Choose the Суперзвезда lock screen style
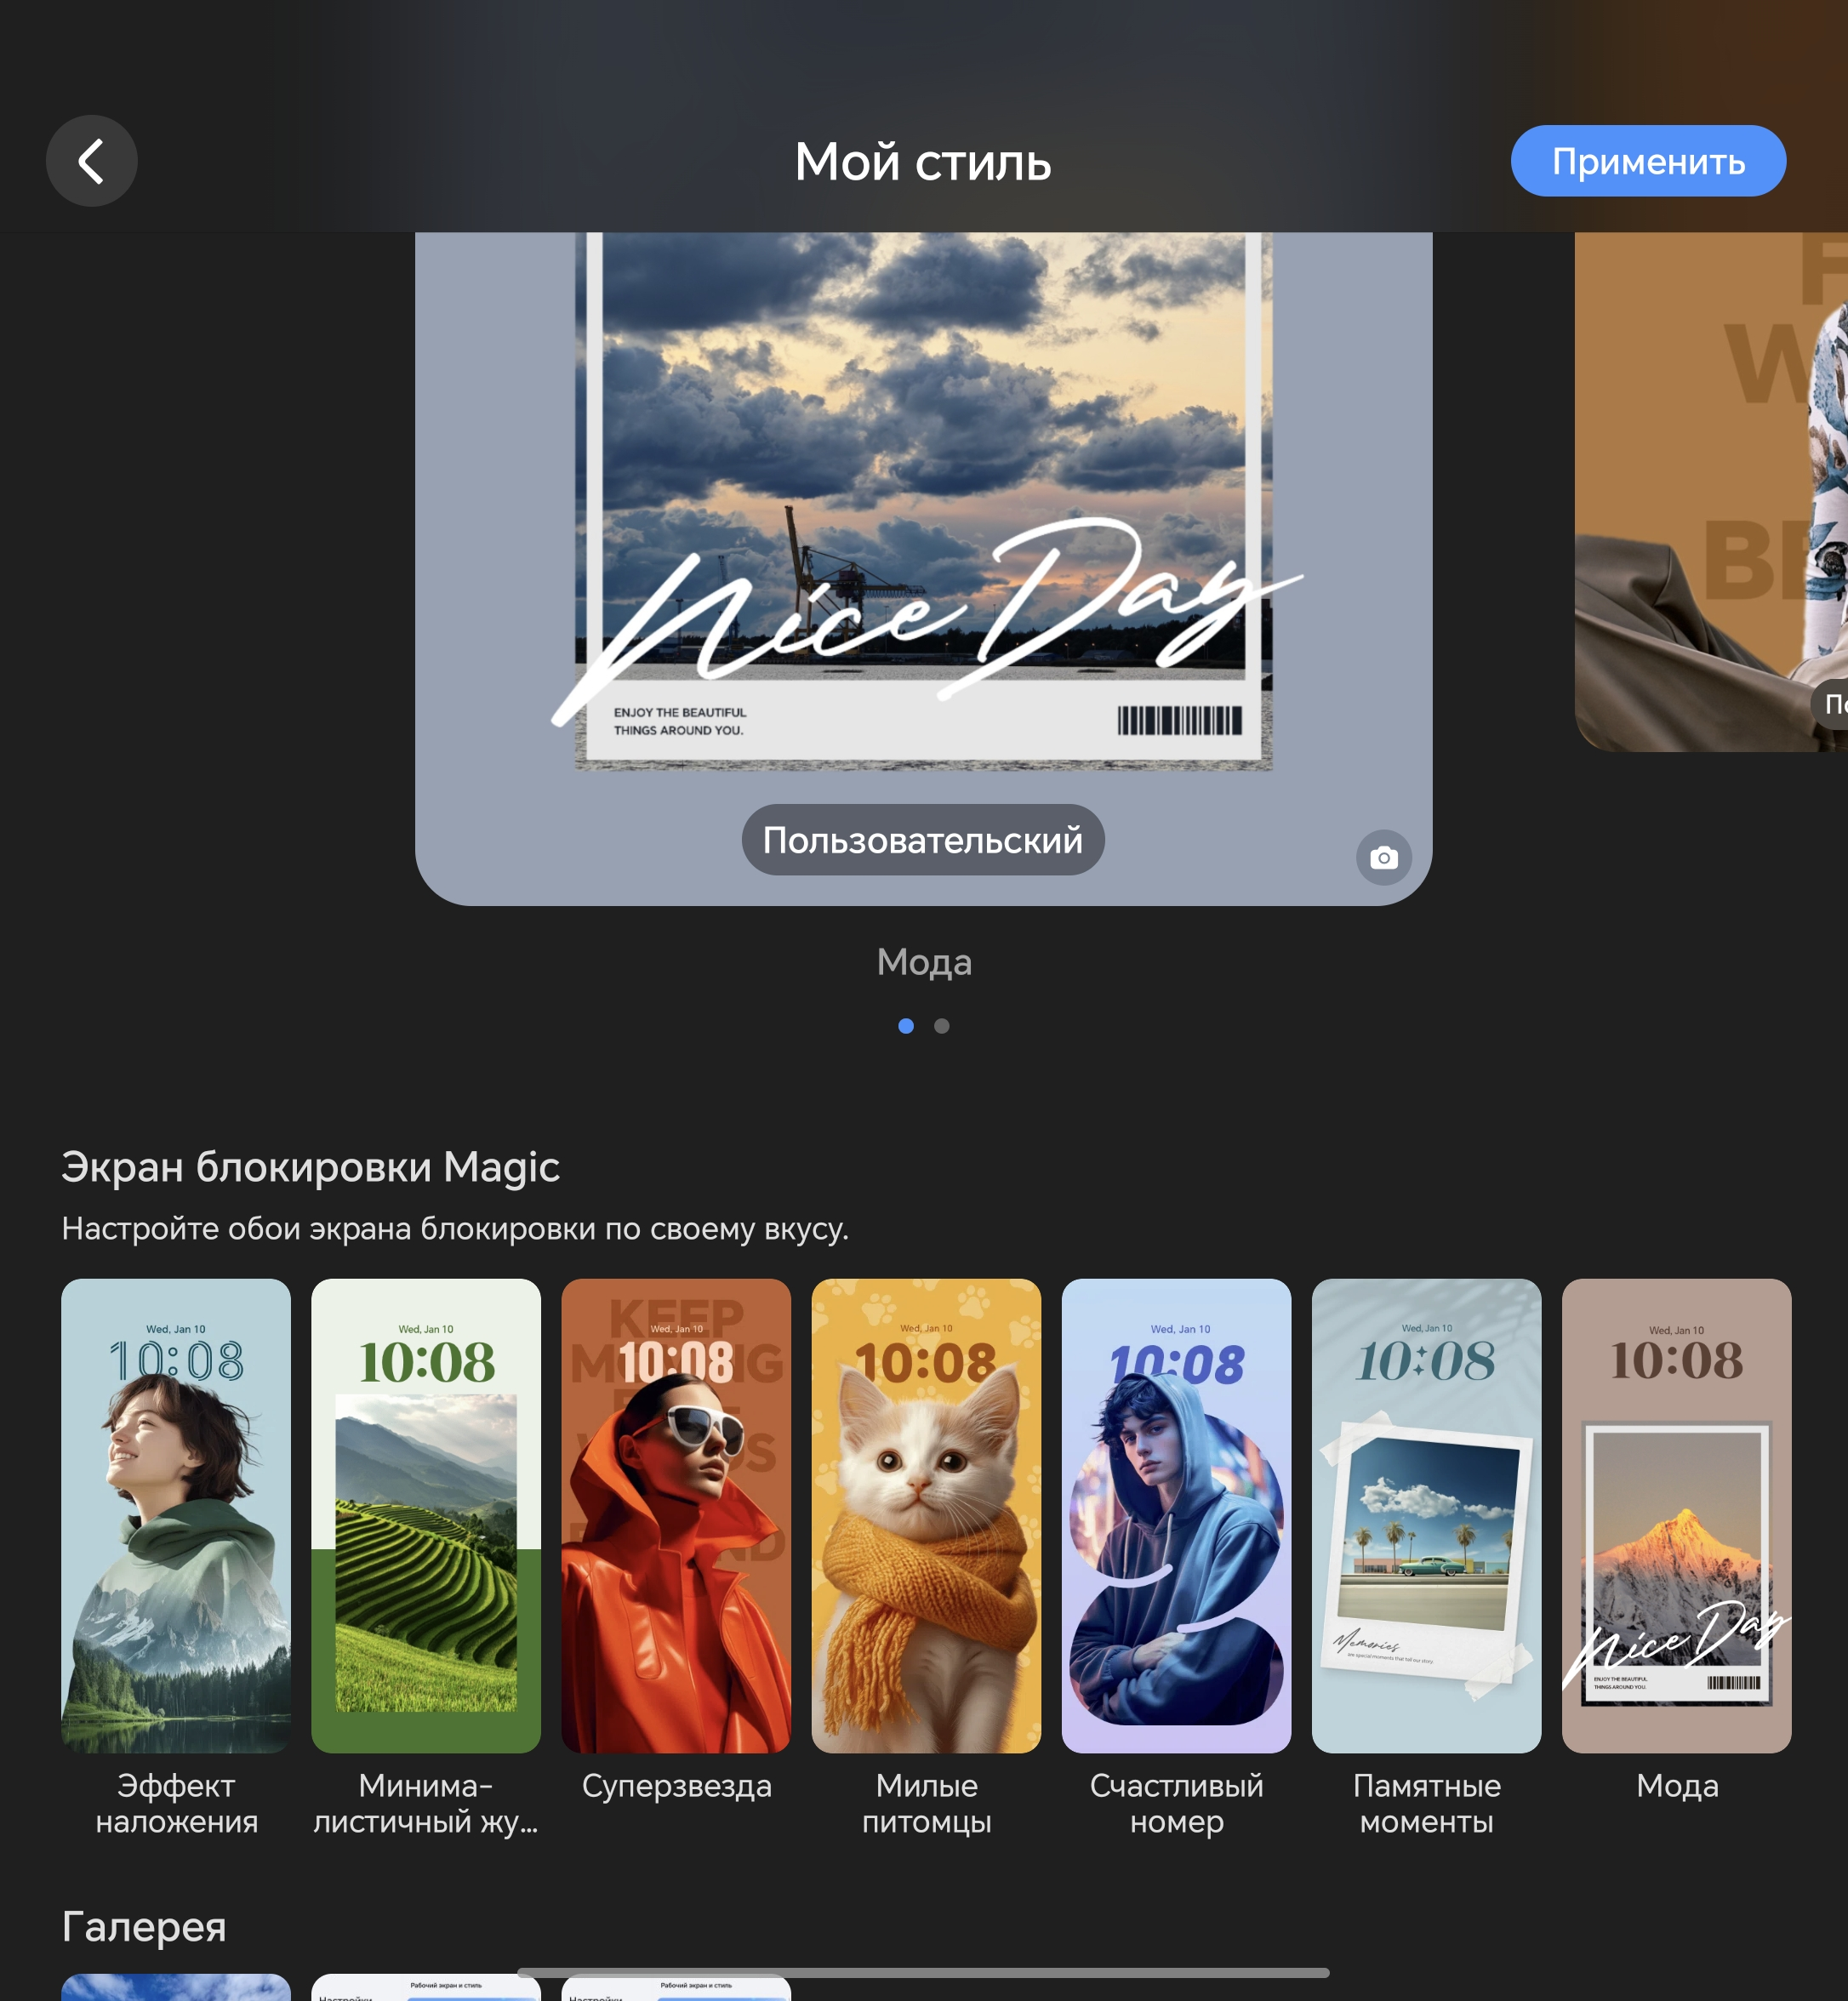 (x=676, y=1516)
